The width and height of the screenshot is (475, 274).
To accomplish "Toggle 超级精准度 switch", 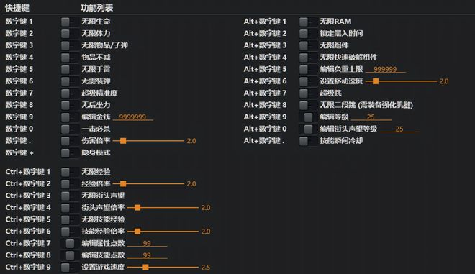I will (69, 93).
